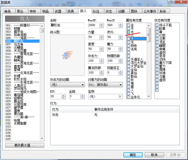This screenshot has height=160, width=188.
Task: Select the 动画 tab
Action: pyautogui.click(x=123, y=11)
